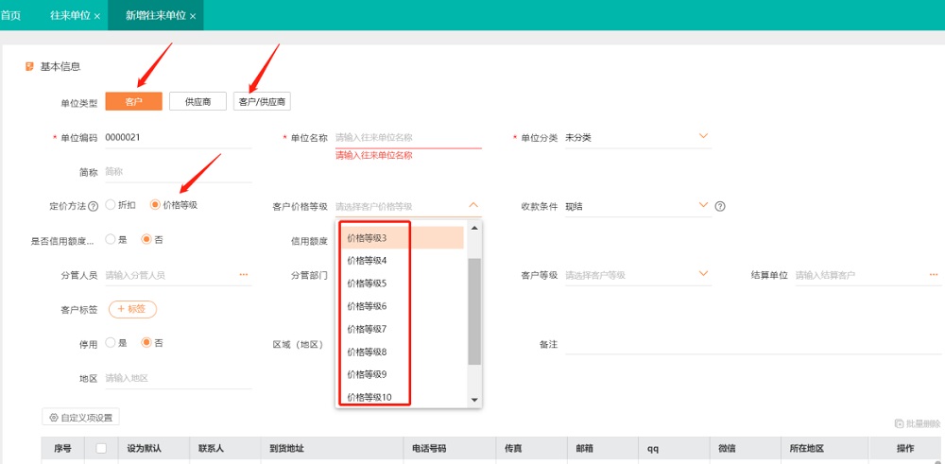The width and height of the screenshot is (945, 464).
Task: Choose 客户/供应商 unit type
Action: click(262, 101)
